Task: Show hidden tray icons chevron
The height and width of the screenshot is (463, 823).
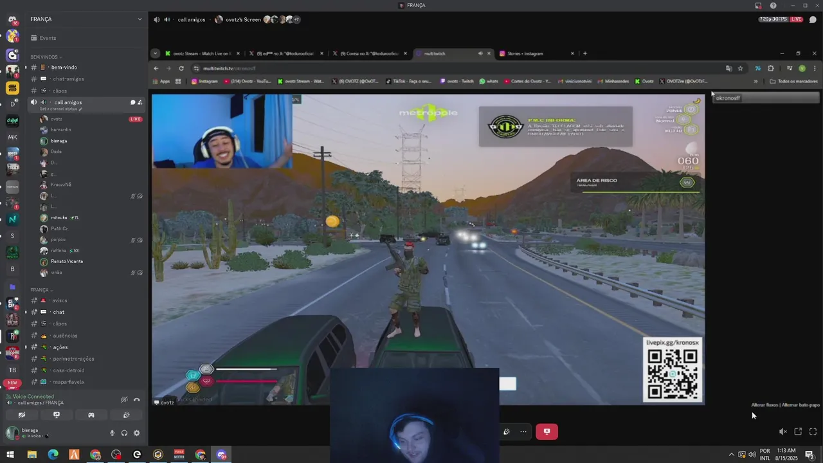Action: coord(731,455)
